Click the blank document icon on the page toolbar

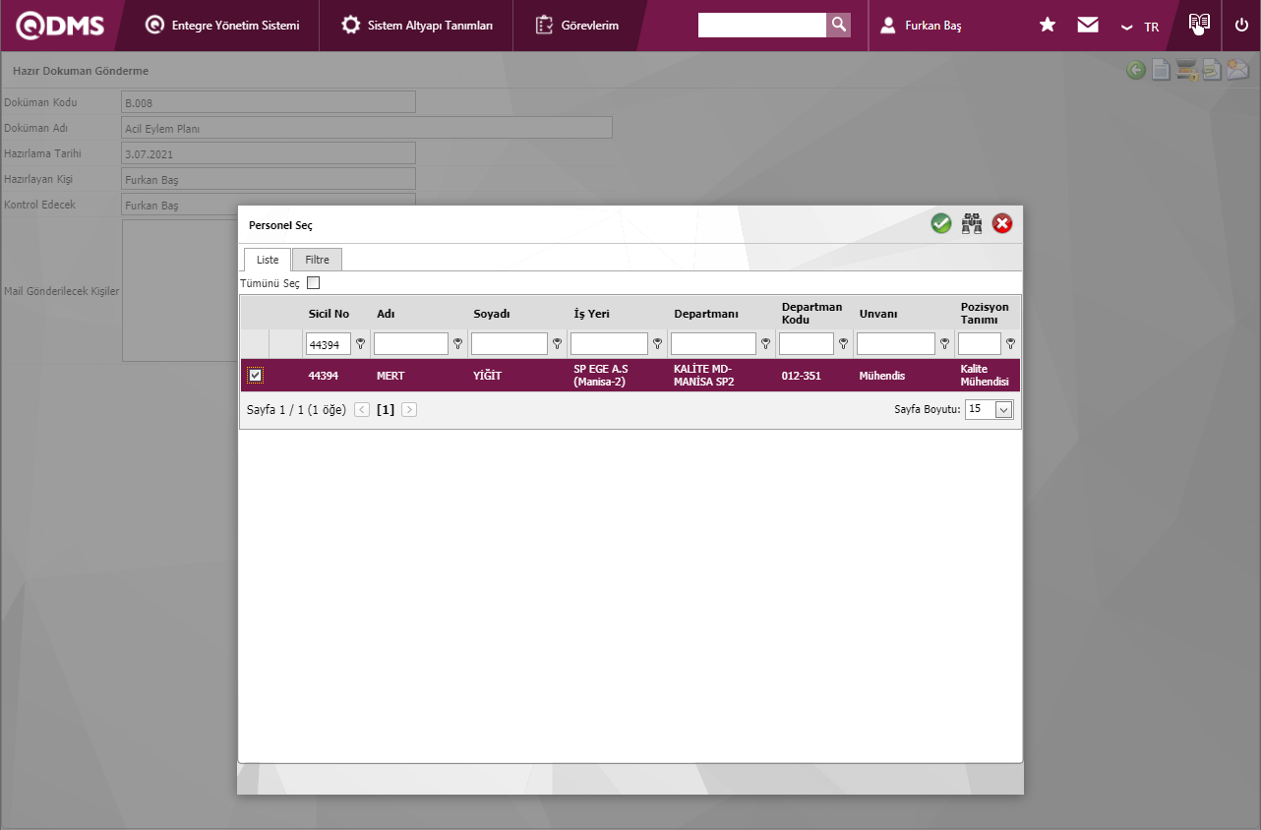(1162, 70)
